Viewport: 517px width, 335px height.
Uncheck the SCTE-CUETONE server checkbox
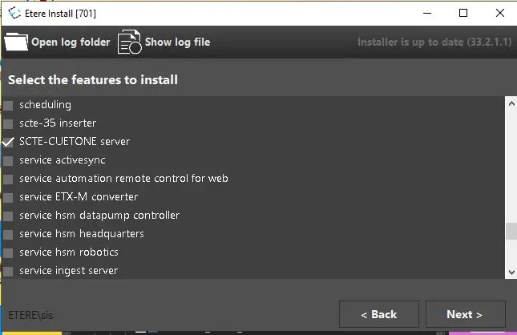coord(9,142)
